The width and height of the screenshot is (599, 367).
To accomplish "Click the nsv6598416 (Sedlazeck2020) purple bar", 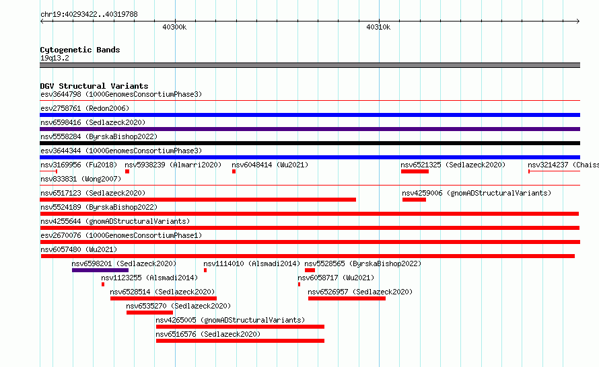I will (x=310, y=129).
